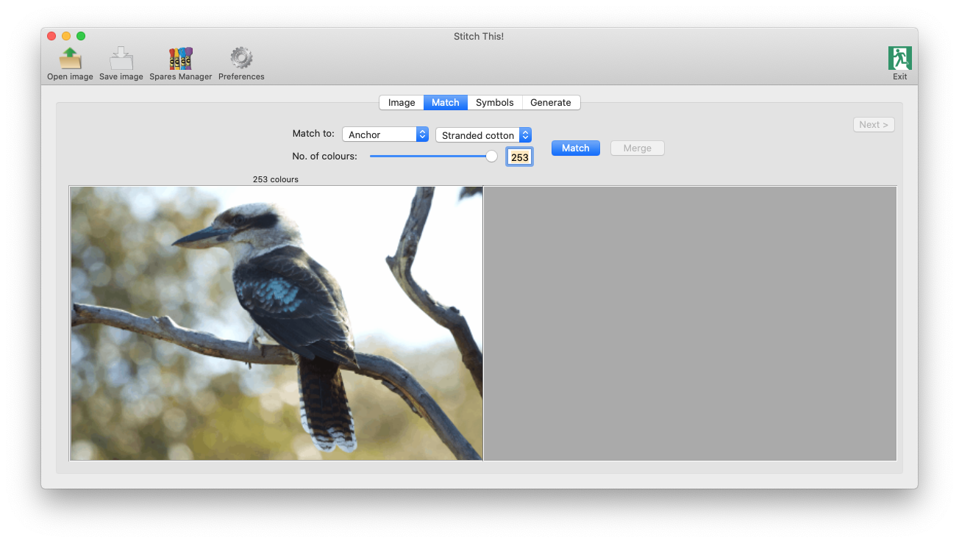Click the green Exit icon
Image resolution: width=959 pixels, height=543 pixels.
pyautogui.click(x=899, y=59)
